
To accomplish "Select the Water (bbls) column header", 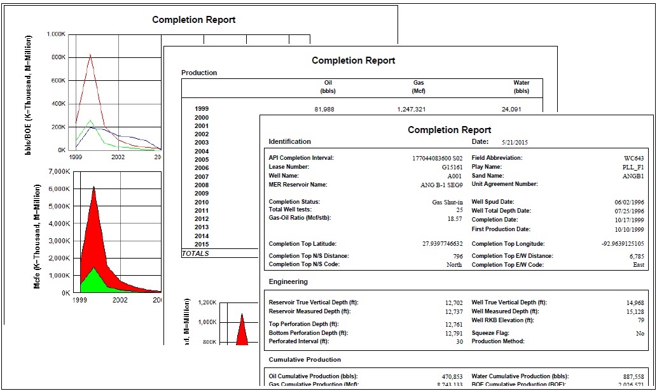I will [522, 87].
